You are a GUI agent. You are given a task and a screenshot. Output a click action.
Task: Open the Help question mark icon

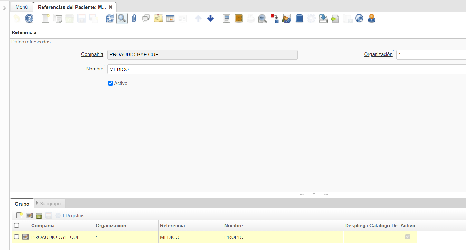point(29,19)
